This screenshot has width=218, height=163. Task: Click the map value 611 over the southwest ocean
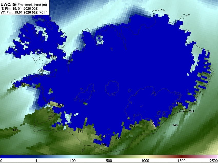(x=15, y=130)
